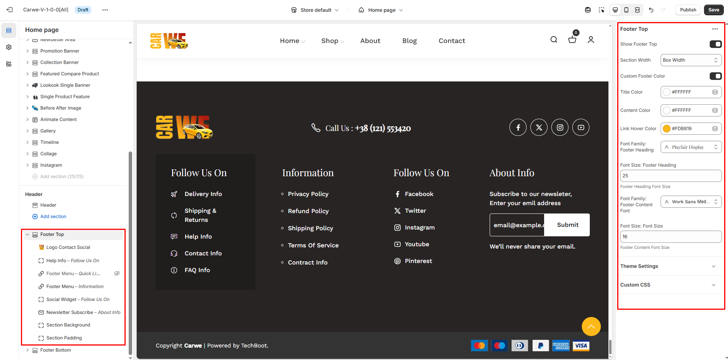Click the undo arrow in top toolbar
Image resolution: width=728 pixels, height=360 pixels.
[651, 10]
